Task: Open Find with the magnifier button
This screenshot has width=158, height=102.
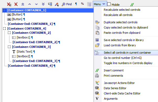Action: pyautogui.click(x=67, y=4)
